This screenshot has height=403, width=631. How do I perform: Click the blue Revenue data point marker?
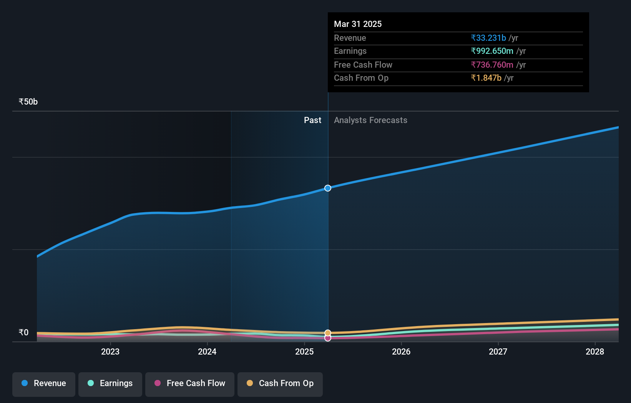pos(328,188)
